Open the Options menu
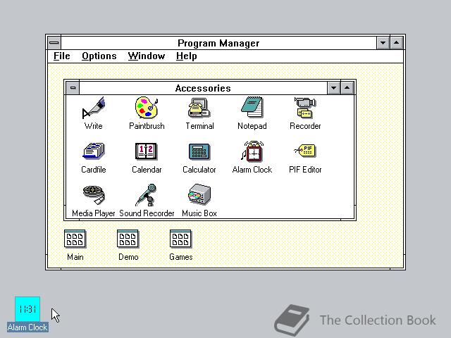Screen dimensions: 451x338 point(99,56)
